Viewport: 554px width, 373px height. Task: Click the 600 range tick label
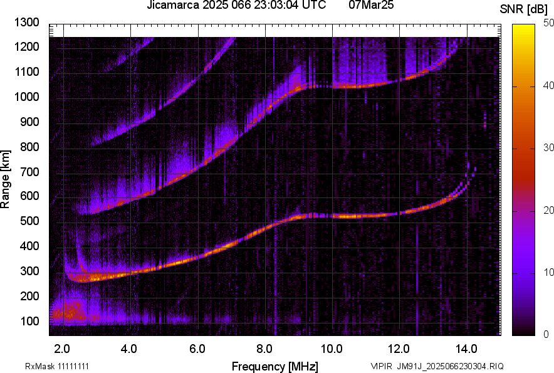(29, 196)
